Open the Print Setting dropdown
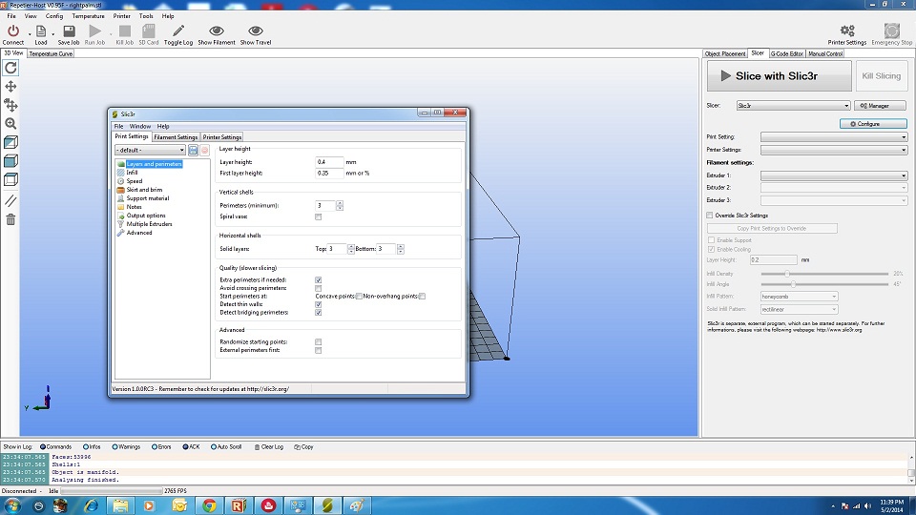916x515 pixels. click(834, 137)
